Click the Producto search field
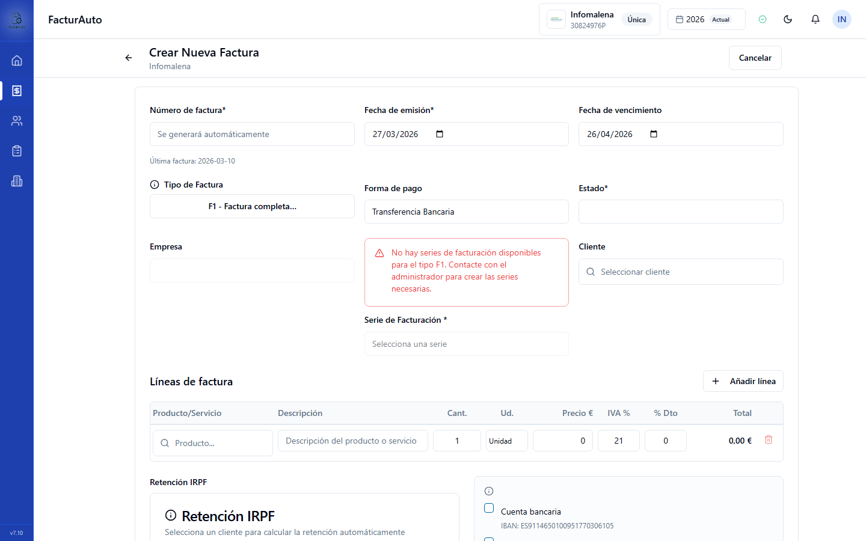866x541 pixels. click(x=213, y=443)
